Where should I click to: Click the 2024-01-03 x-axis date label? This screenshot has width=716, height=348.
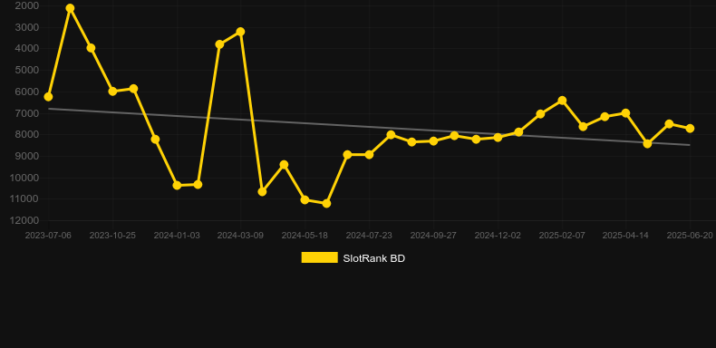177,236
